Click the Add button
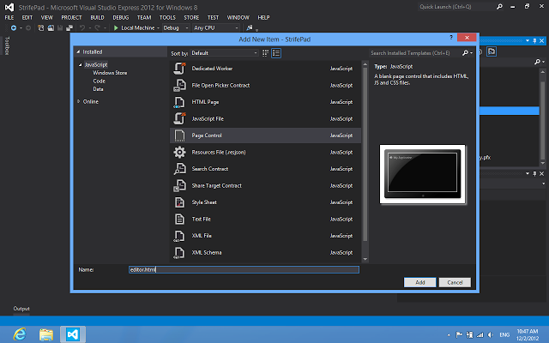This screenshot has width=549, height=343. click(x=419, y=282)
